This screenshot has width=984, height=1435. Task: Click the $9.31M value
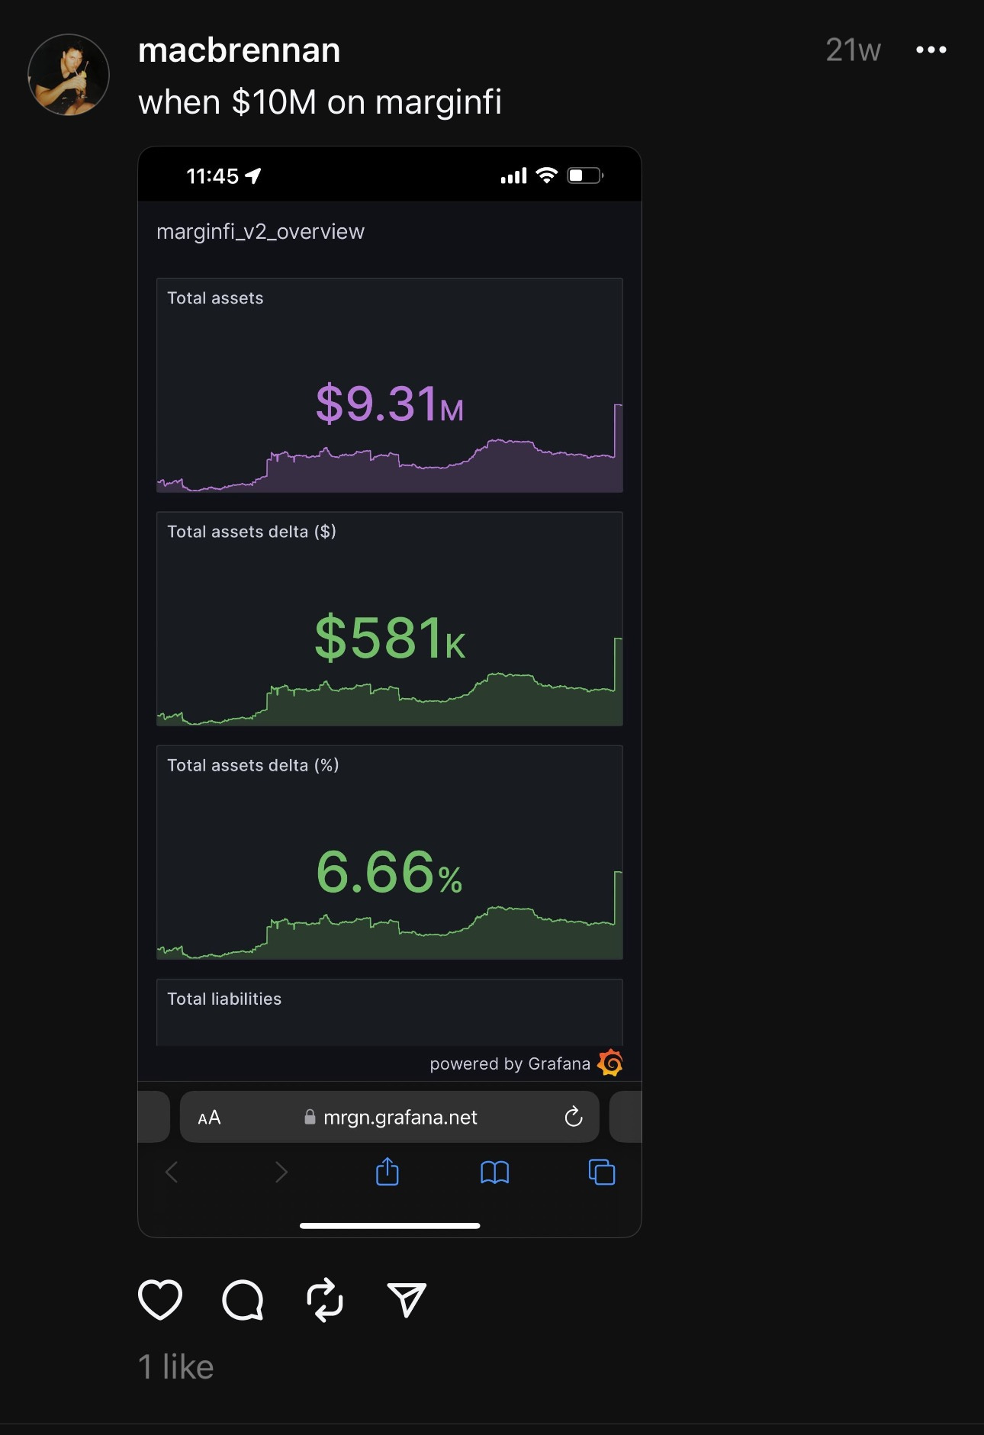tap(390, 403)
